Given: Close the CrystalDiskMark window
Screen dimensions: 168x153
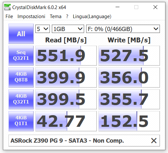Looking at the screenshot, I should pyautogui.click(x=155, y=7).
